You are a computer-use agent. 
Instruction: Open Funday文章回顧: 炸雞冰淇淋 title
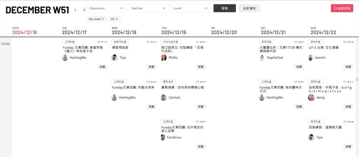pyautogui.click(x=133, y=87)
